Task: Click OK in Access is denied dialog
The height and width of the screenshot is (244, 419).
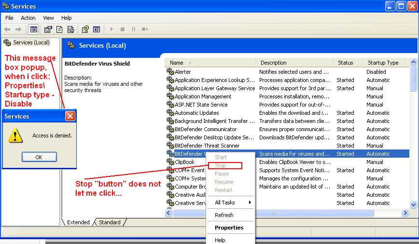Action: click(39, 157)
